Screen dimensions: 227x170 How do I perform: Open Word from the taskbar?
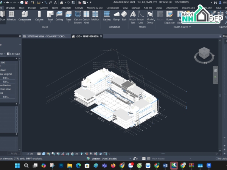tap(165, 165)
